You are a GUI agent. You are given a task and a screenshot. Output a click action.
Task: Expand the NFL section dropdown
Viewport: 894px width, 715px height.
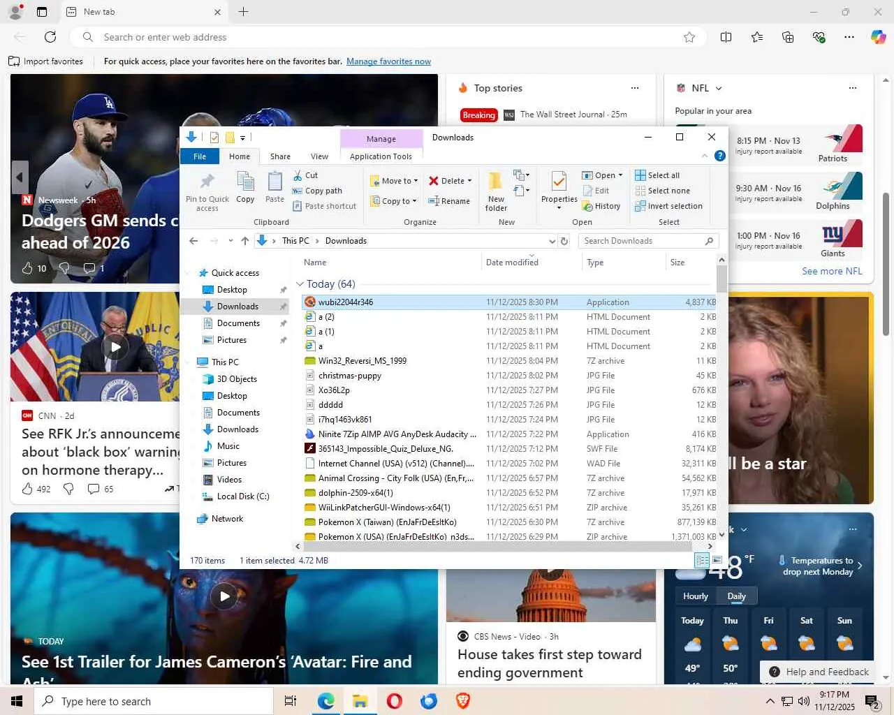(719, 88)
